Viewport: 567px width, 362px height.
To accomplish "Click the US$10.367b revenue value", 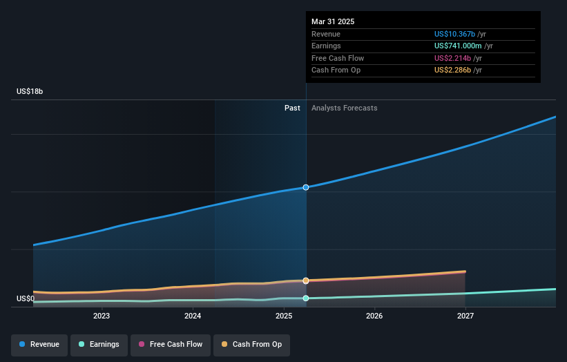I will (x=454, y=34).
